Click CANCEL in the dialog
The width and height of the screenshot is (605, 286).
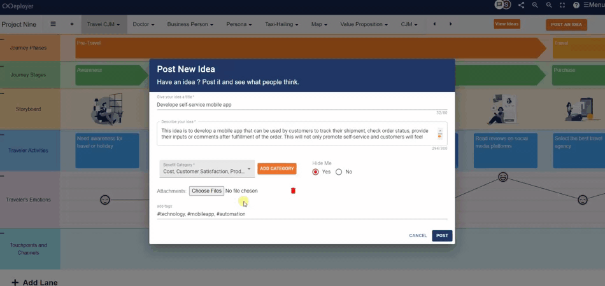[418, 236]
